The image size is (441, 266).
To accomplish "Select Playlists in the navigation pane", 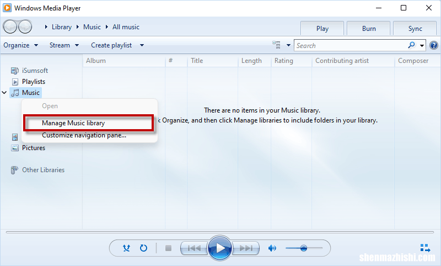I will (34, 82).
